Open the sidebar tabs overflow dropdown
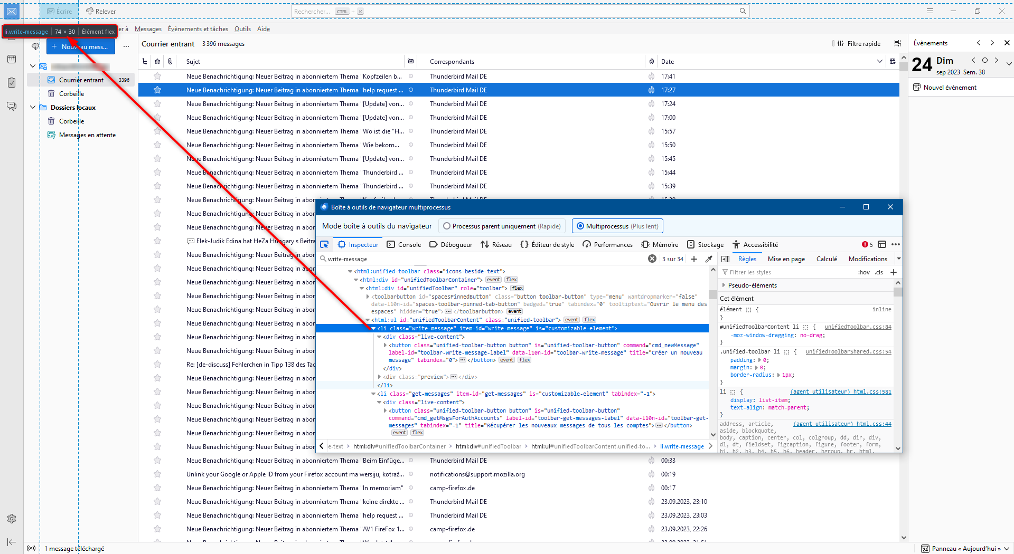This screenshot has height=554, width=1014. coord(898,259)
